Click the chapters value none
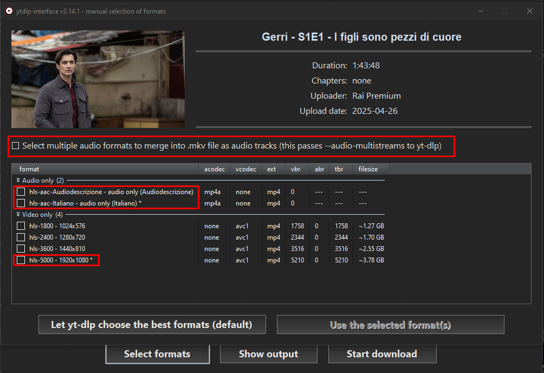 click(361, 81)
